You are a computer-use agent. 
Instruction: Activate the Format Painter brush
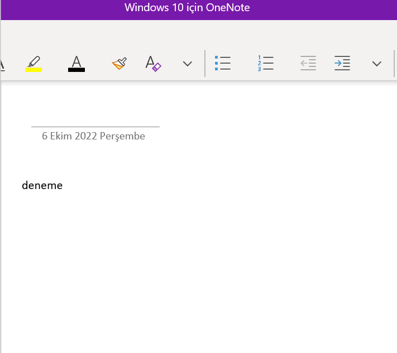coord(119,64)
